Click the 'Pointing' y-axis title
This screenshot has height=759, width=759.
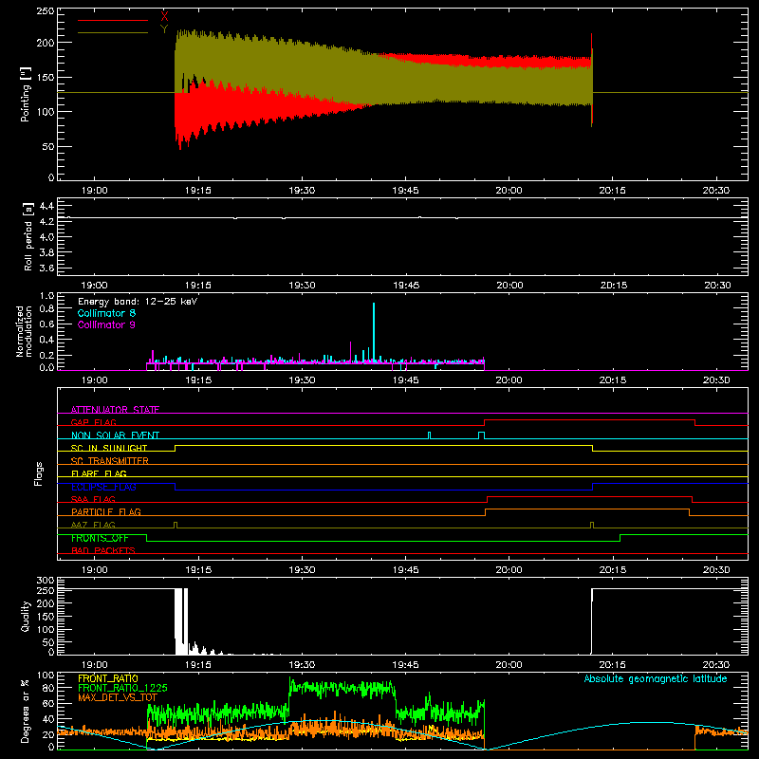pyautogui.click(x=26, y=94)
